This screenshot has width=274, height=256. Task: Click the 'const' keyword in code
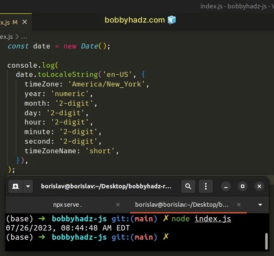point(18,46)
